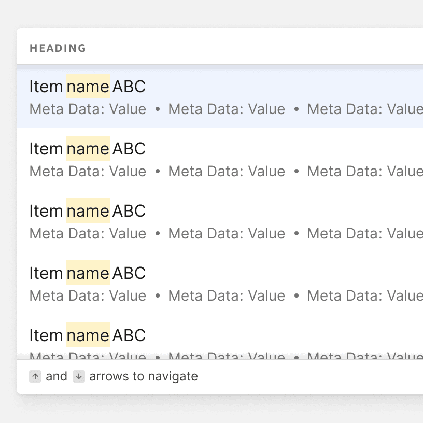Click the middle Meta Data: Value in third result
423x423 pixels.
click(x=227, y=234)
